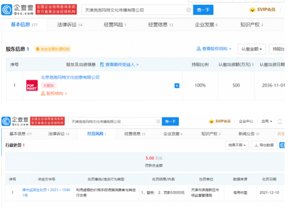Click the bell icon in 发生变更时通知我
The width and height of the screenshot is (292, 208).
tap(38, 49)
